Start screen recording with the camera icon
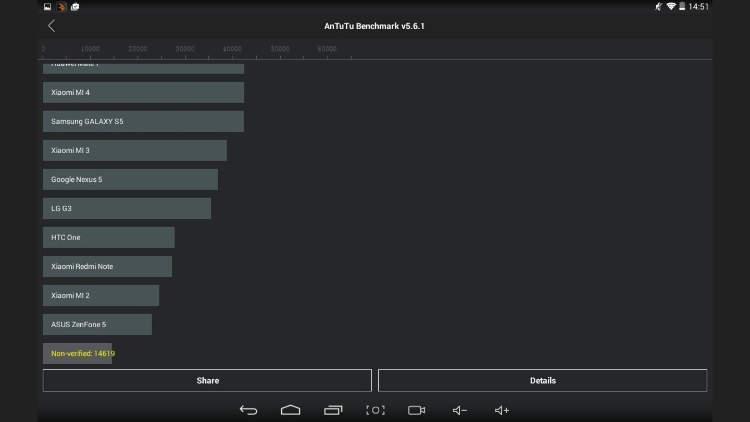 pyautogui.click(x=417, y=410)
